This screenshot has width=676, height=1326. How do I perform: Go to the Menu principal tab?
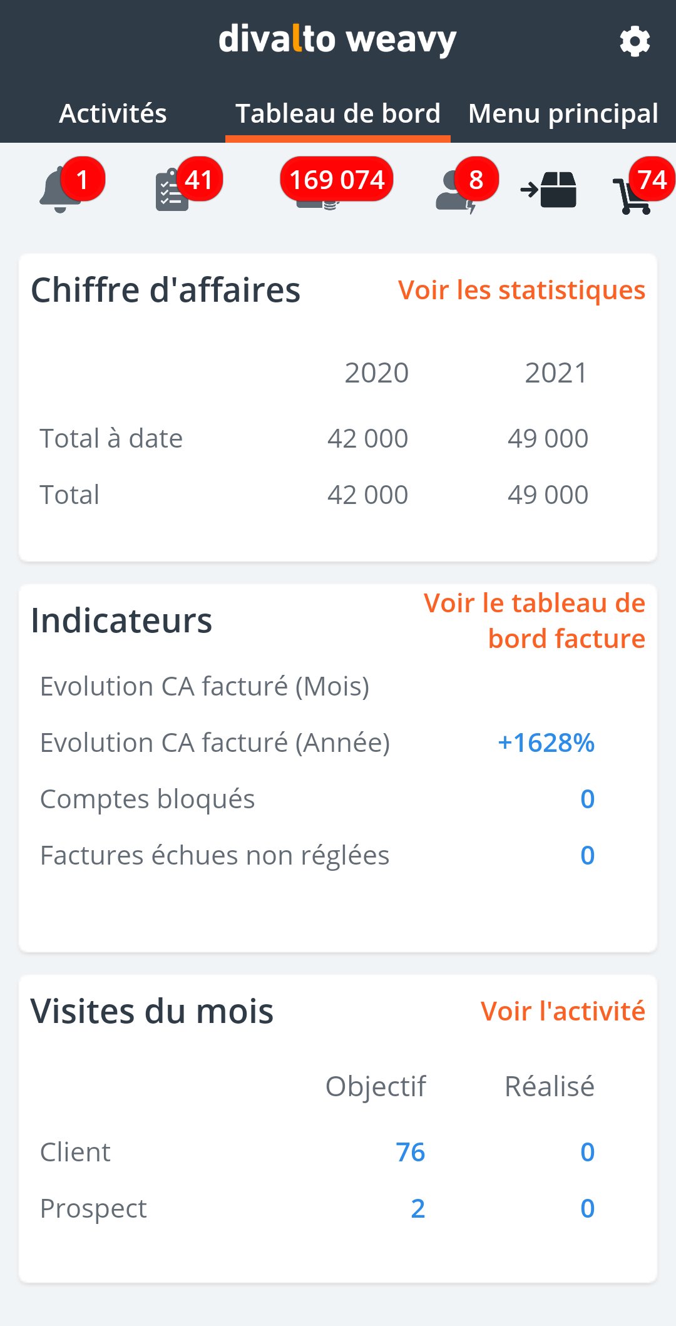pyautogui.click(x=563, y=113)
